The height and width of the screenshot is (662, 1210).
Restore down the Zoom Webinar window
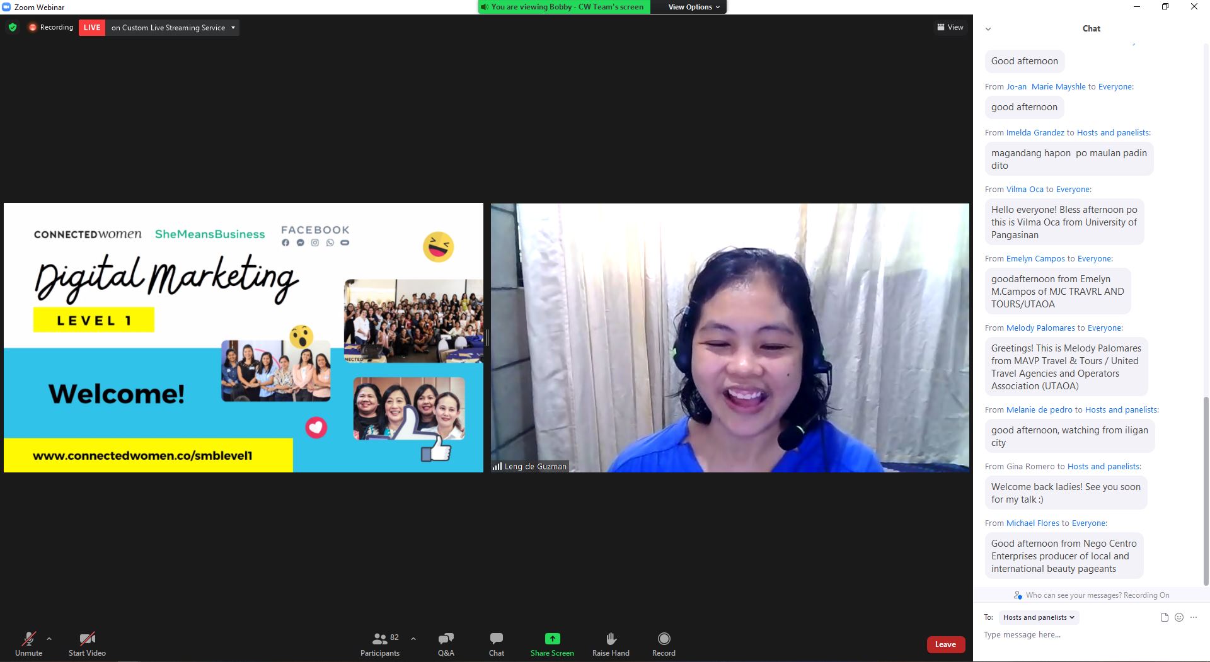(1165, 7)
